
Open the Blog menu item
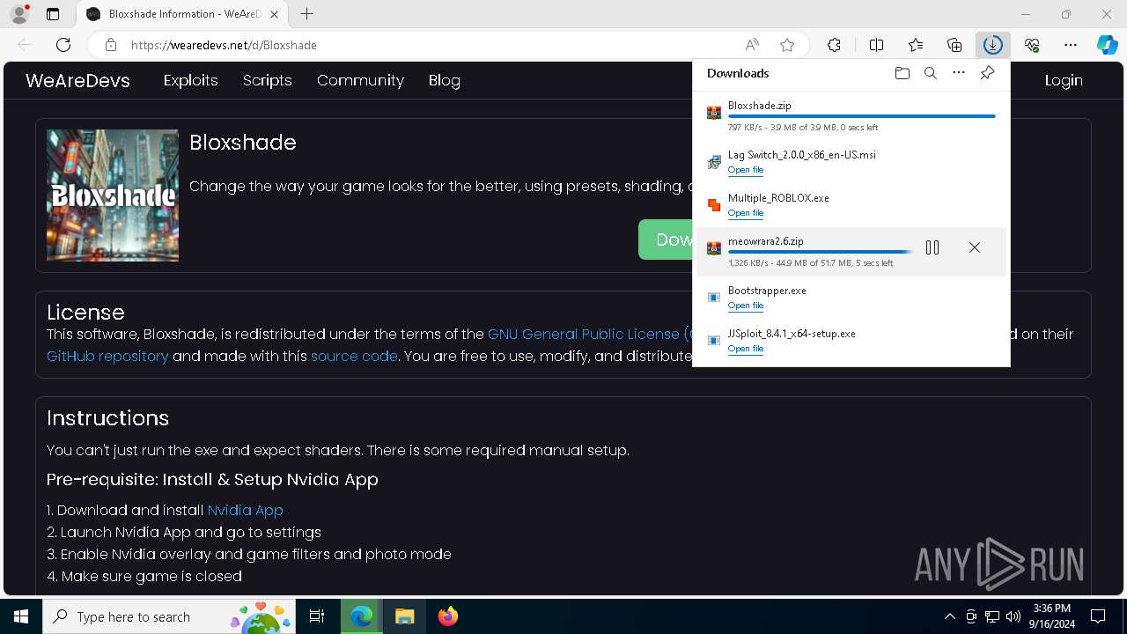pyautogui.click(x=445, y=80)
